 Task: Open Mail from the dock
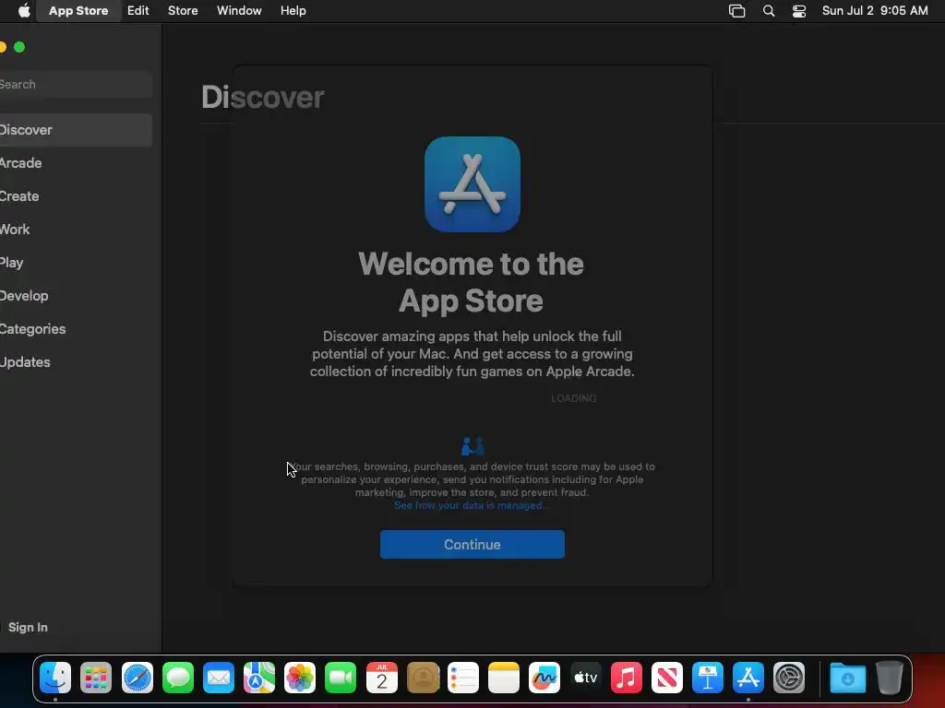point(218,678)
